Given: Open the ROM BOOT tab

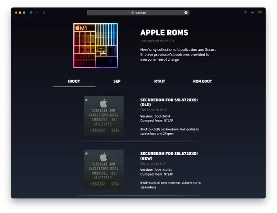Looking at the screenshot, I should [202, 81].
